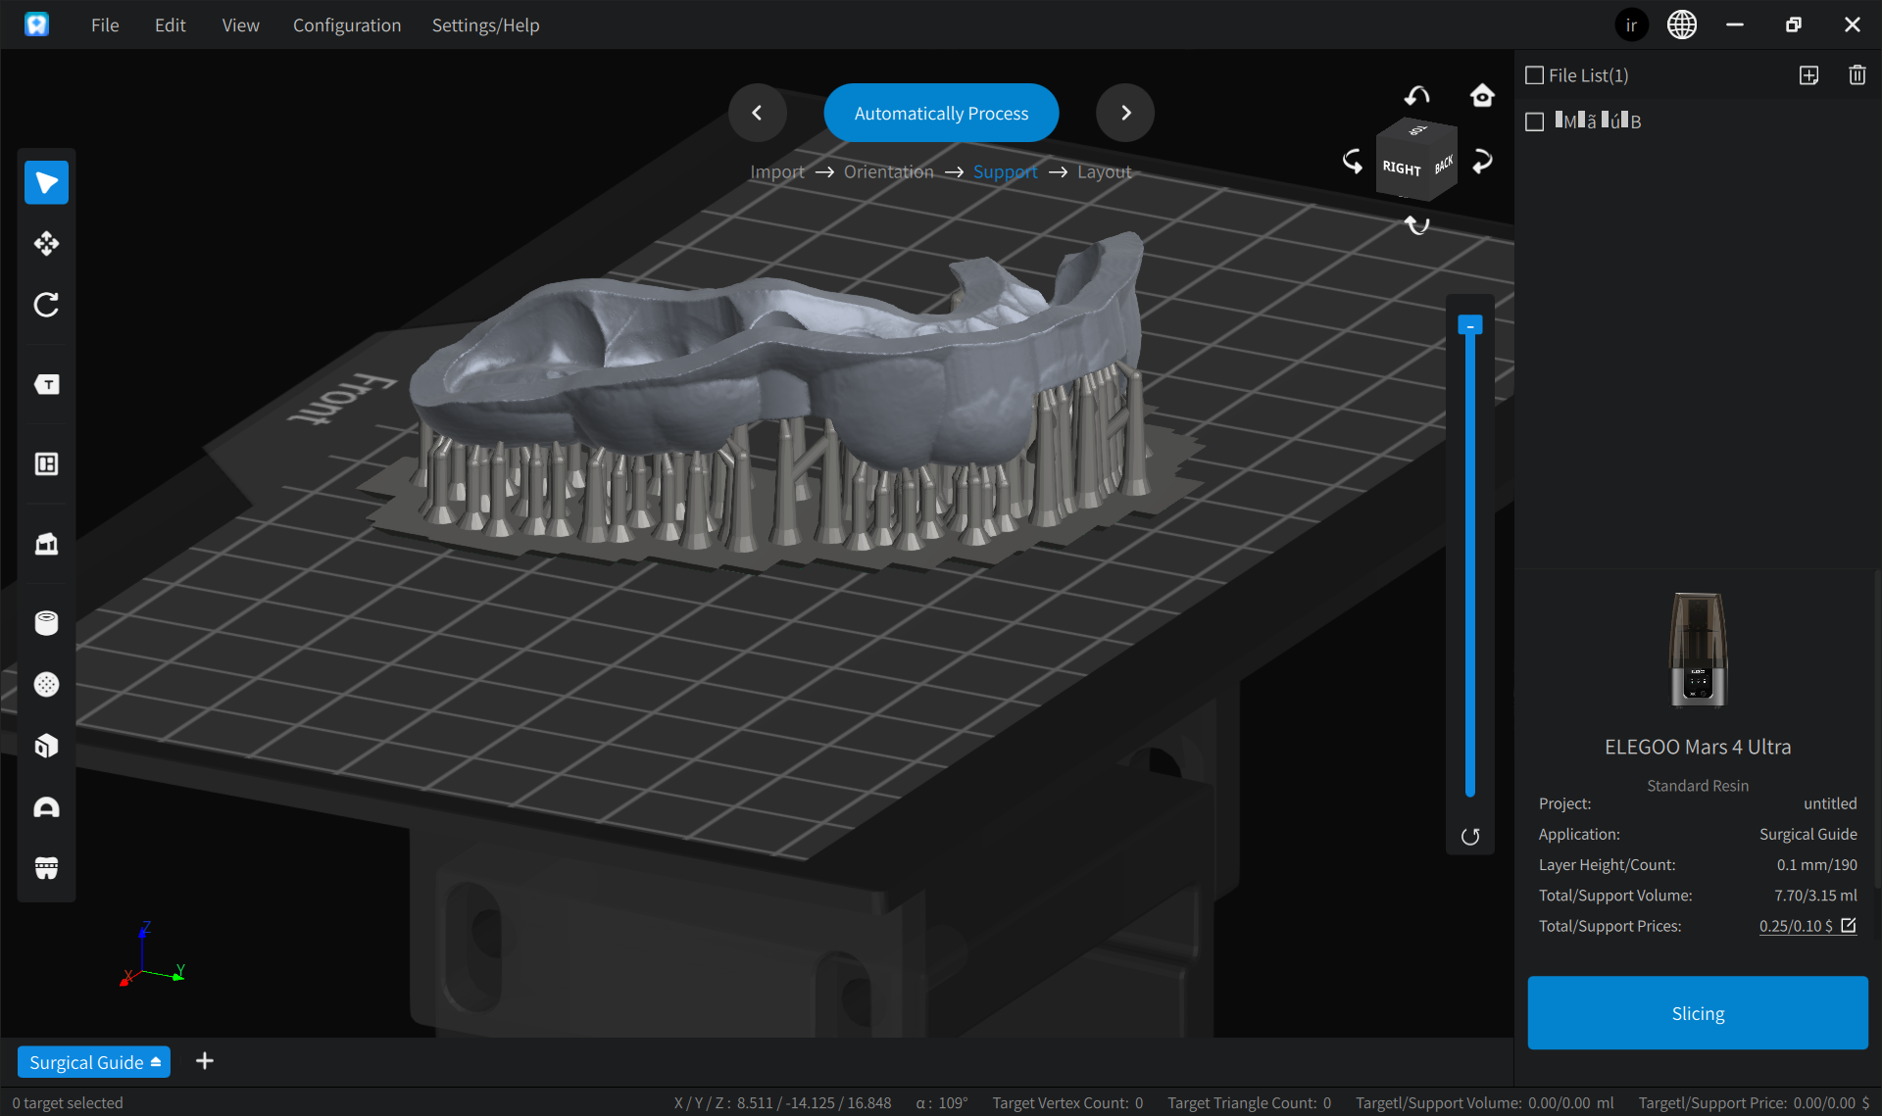Open the Settings/Help menu
The width and height of the screenshot is (1882, 1116).
485,25
